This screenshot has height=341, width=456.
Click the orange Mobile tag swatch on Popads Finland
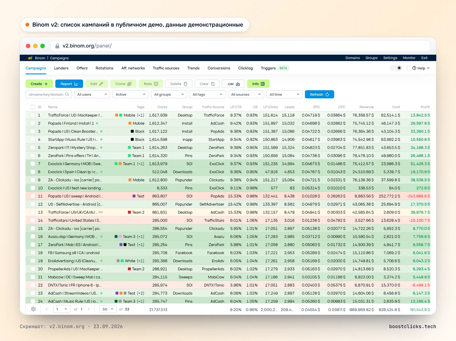[x=130, y=123]
